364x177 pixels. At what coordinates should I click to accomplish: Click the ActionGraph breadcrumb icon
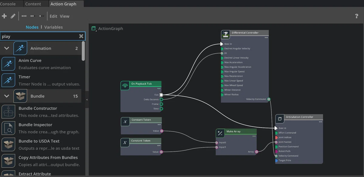tap(94, 29)
